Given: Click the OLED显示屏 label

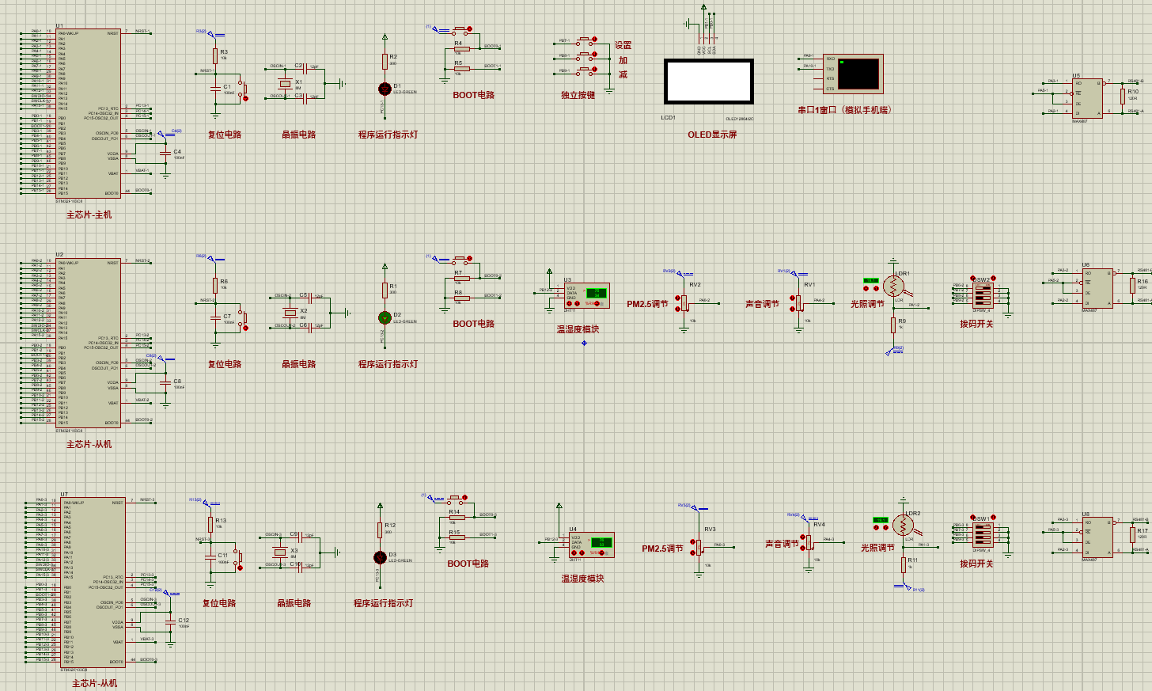Looking at the screenshot, I should (x=712, y=135).
